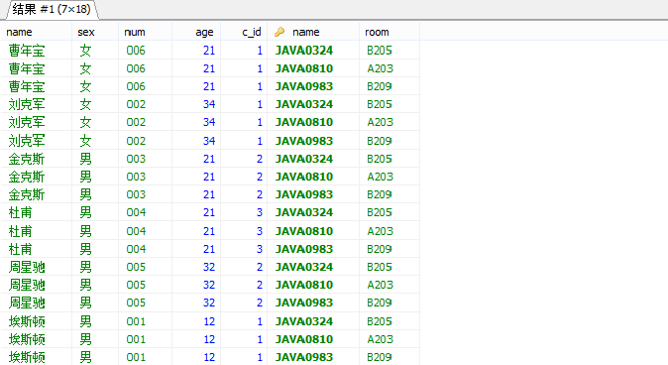Select 刘克军 in the JAVA0810 row
This screenshot has height=365, width=668.
[x=27, y=122]
